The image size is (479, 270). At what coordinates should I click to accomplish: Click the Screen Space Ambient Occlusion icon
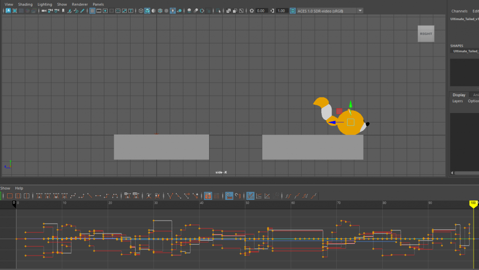[189, 11]
